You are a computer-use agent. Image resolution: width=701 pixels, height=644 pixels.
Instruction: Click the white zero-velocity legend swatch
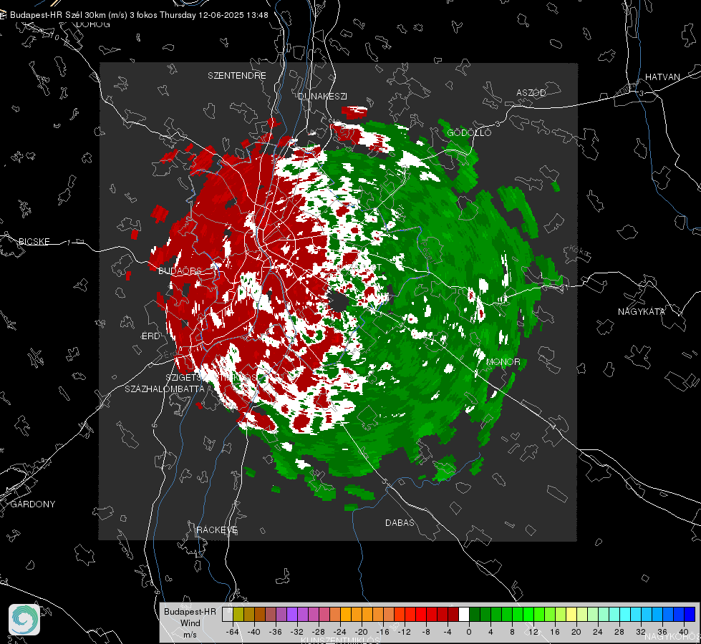pos(464,614)
